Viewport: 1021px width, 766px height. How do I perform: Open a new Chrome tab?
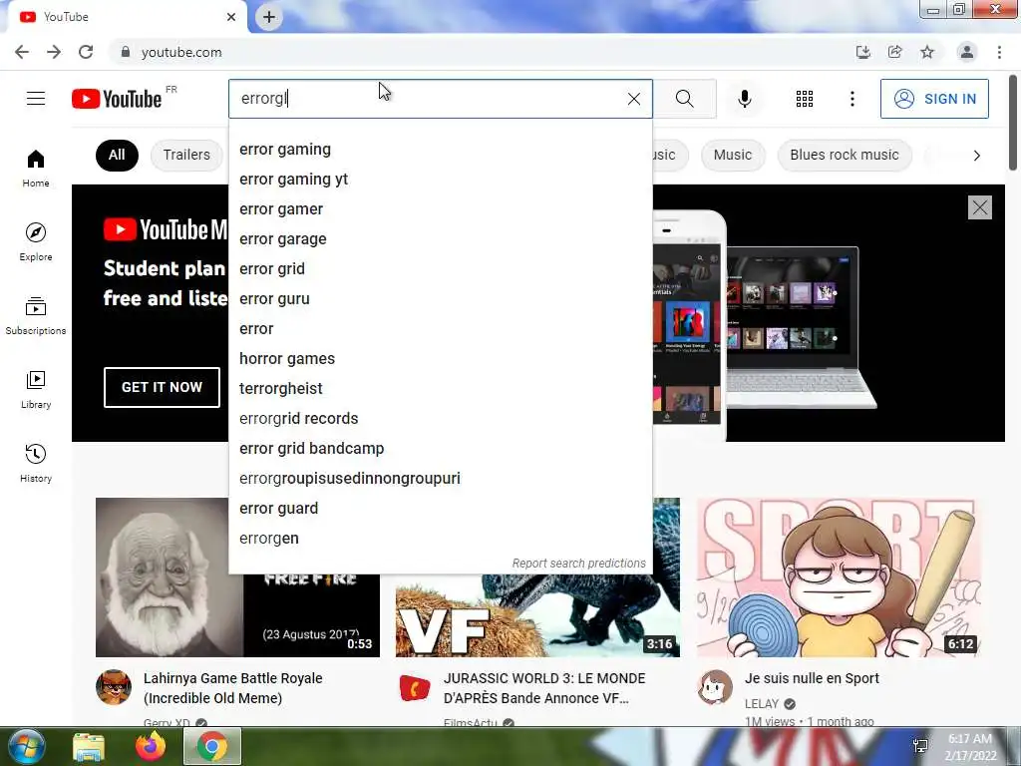[x=269, y=17]
